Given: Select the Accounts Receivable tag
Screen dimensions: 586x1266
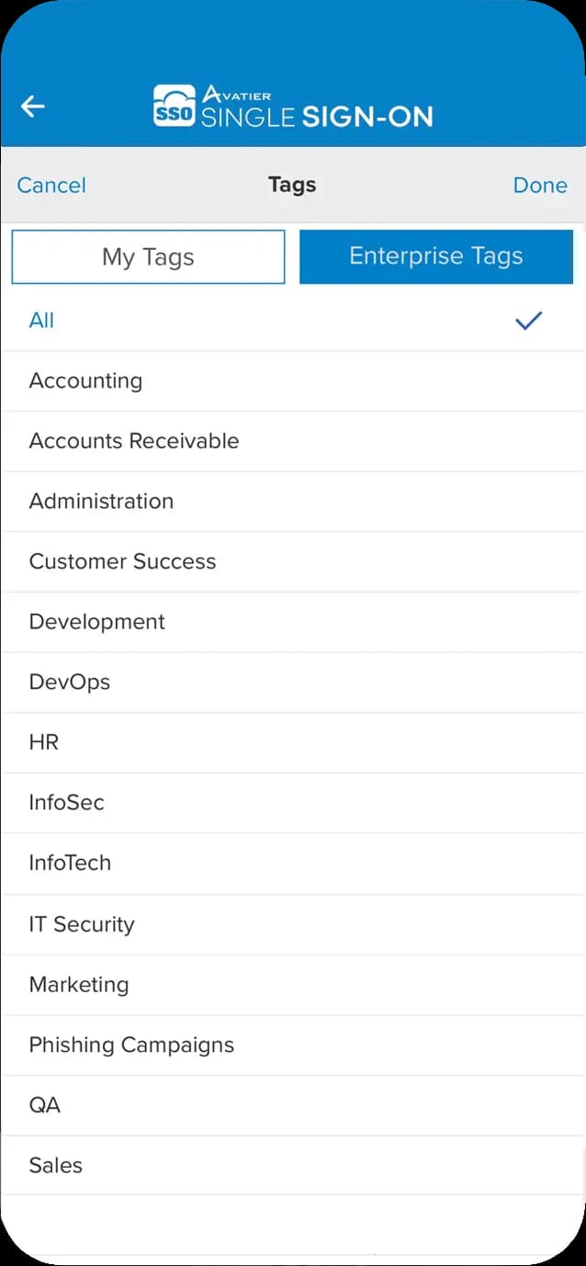Looking at the screenshot, I should coord(134,441).
